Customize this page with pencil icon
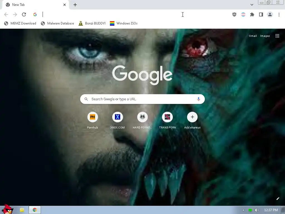The height and width of the screenshot is (214, 285). point(278,198)
